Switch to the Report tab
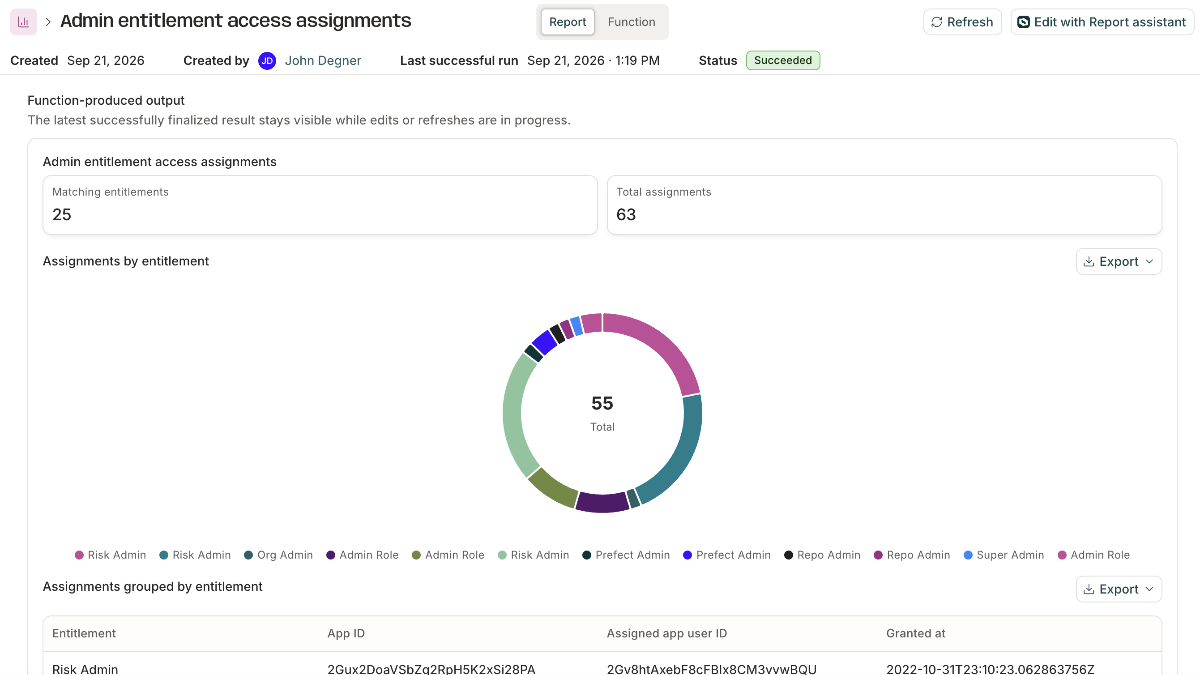The height and width of the screenshot is (675, 1200). click(x=568, y=22)
